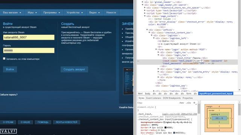Open the Программы dropdown menu
The height and width of the screenshot is (135, 241).
[x=52, y=12]
